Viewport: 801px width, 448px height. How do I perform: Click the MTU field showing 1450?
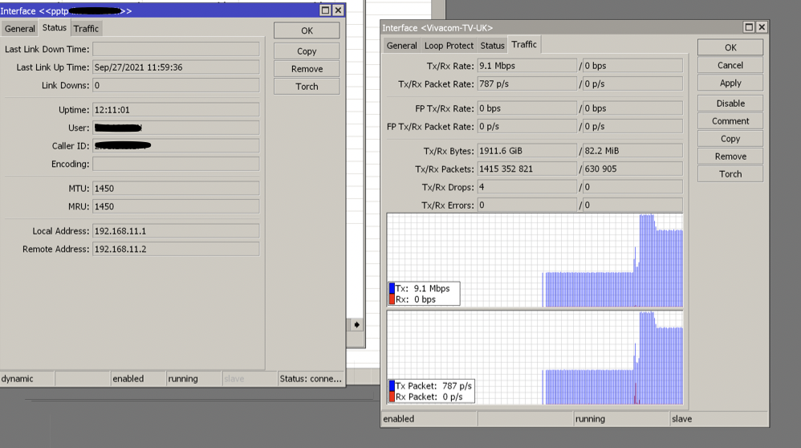(175, 188)
